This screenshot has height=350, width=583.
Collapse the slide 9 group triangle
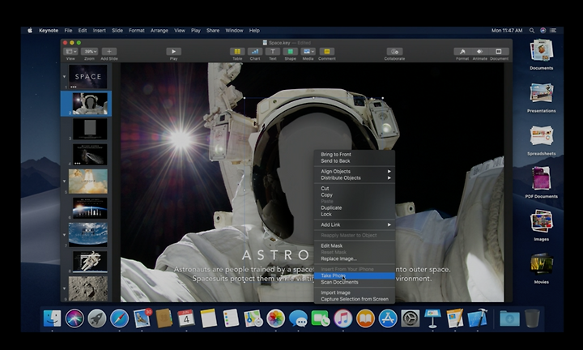[x=64, y=288]
